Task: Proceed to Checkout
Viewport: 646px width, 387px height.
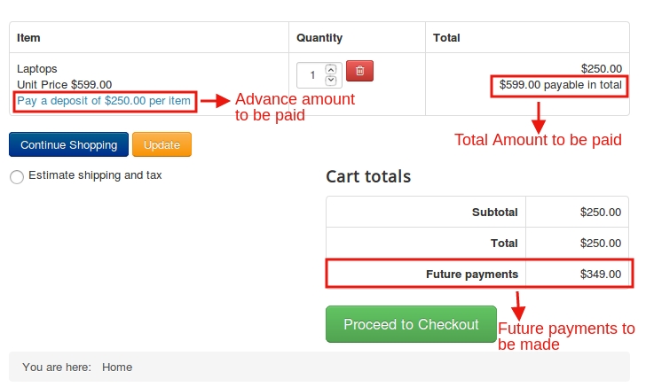Action: tap(411, 324)
